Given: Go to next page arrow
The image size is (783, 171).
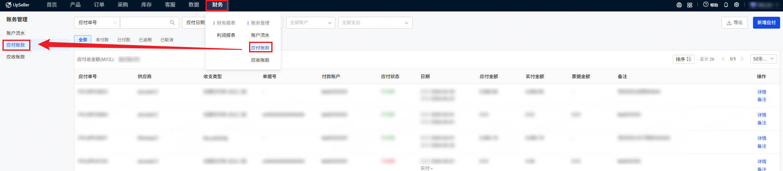Looking at the screenshot, I should [x=742, y=59].
